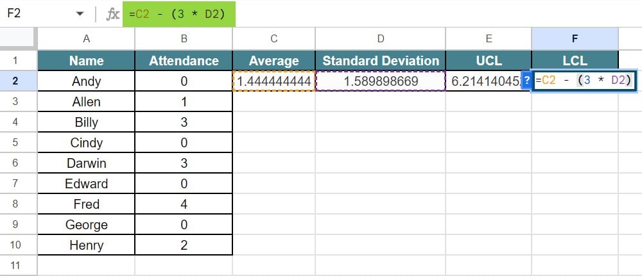Select Allen's attendance value 1
The width and height of the screenshot is (642, 276).
tap(184, 101)
